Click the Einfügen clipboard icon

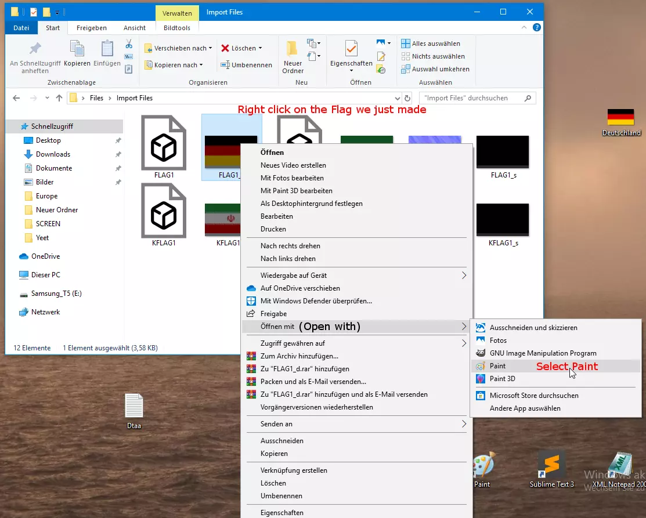pyautogui.click(x=107, y=49)
